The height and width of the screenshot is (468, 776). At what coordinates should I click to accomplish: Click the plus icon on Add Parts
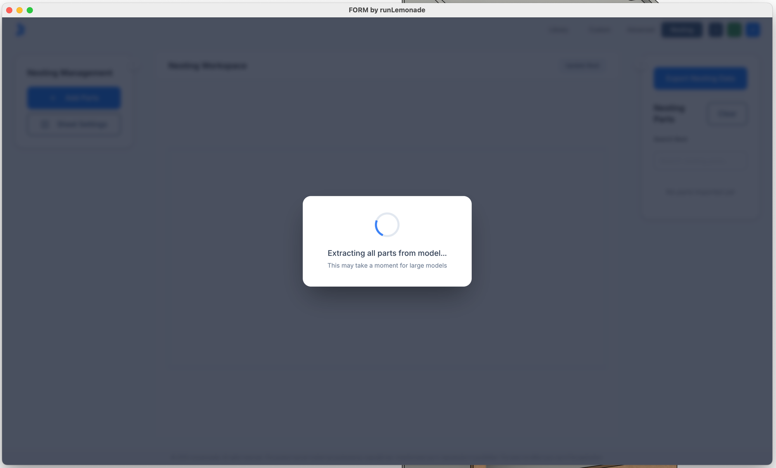pos(53,98)
